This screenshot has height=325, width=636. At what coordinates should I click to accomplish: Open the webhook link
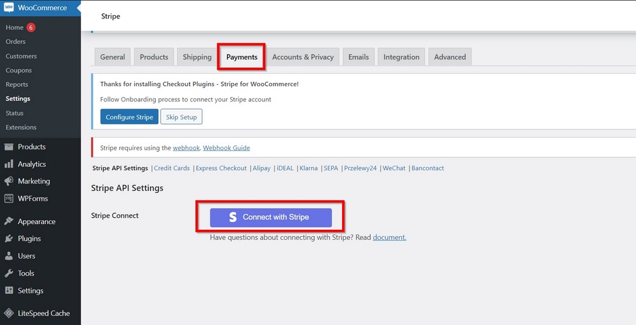click(x=186, y=148)
